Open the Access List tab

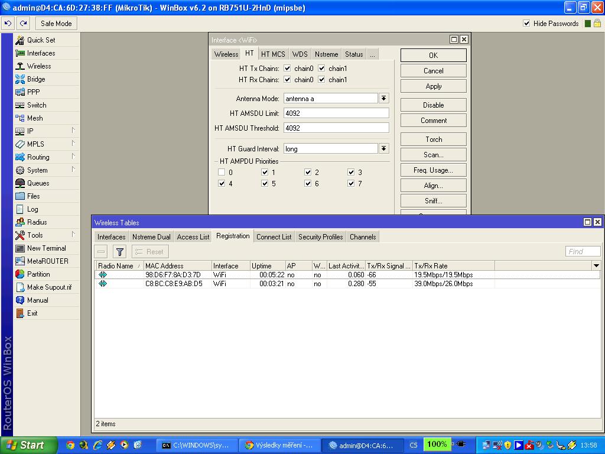coord(193,237)
